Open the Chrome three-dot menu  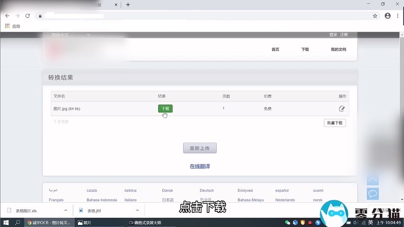click(397, 16)
